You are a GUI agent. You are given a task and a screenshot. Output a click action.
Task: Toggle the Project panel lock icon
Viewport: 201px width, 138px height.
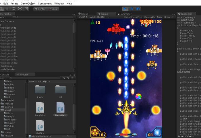70,75
